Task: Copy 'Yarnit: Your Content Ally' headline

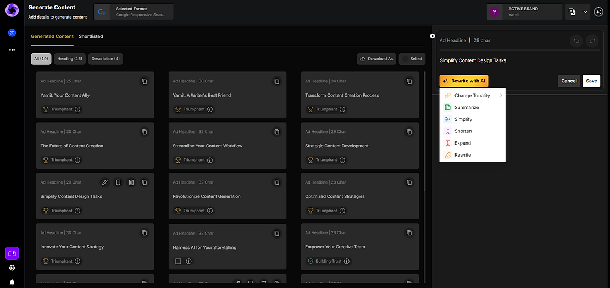Action: [145, 81]
